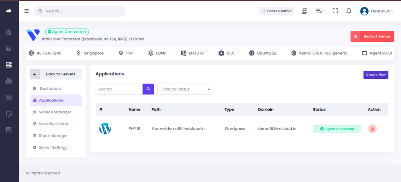
Task: Go to Stack Manager section
Action: 53,136
